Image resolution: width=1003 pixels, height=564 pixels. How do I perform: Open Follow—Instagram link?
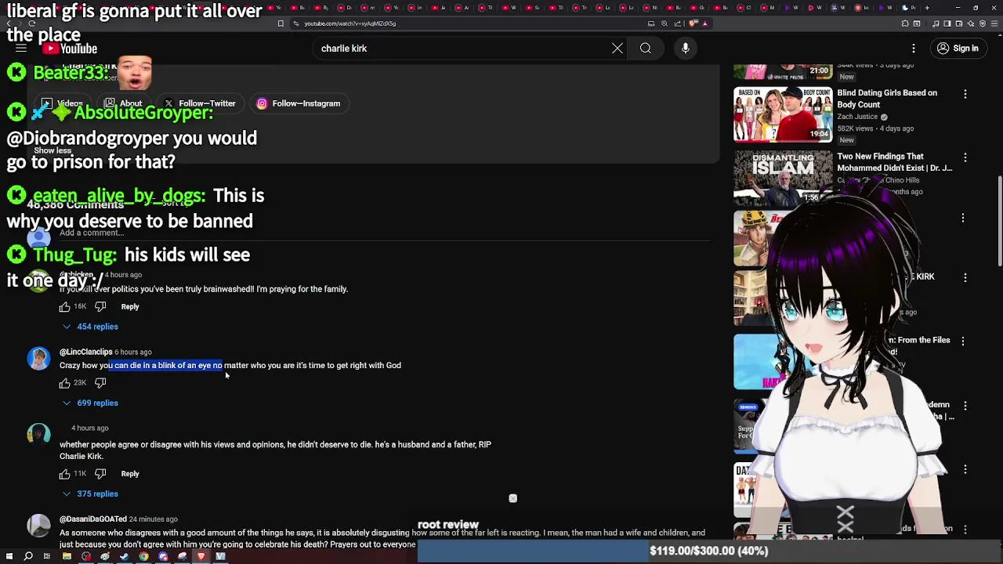pyautogui.click(x=299, y=103)
